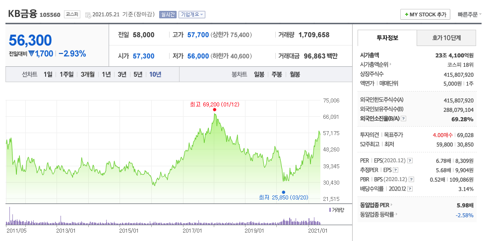Click 배당수익률 value 3.14%
The image size is (491, 241).
(466, 189)
